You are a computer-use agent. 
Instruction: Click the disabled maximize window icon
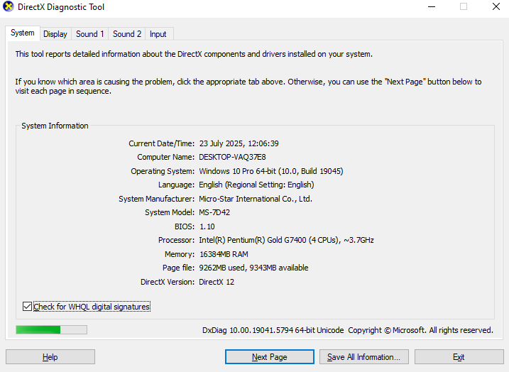pos(464,6)
